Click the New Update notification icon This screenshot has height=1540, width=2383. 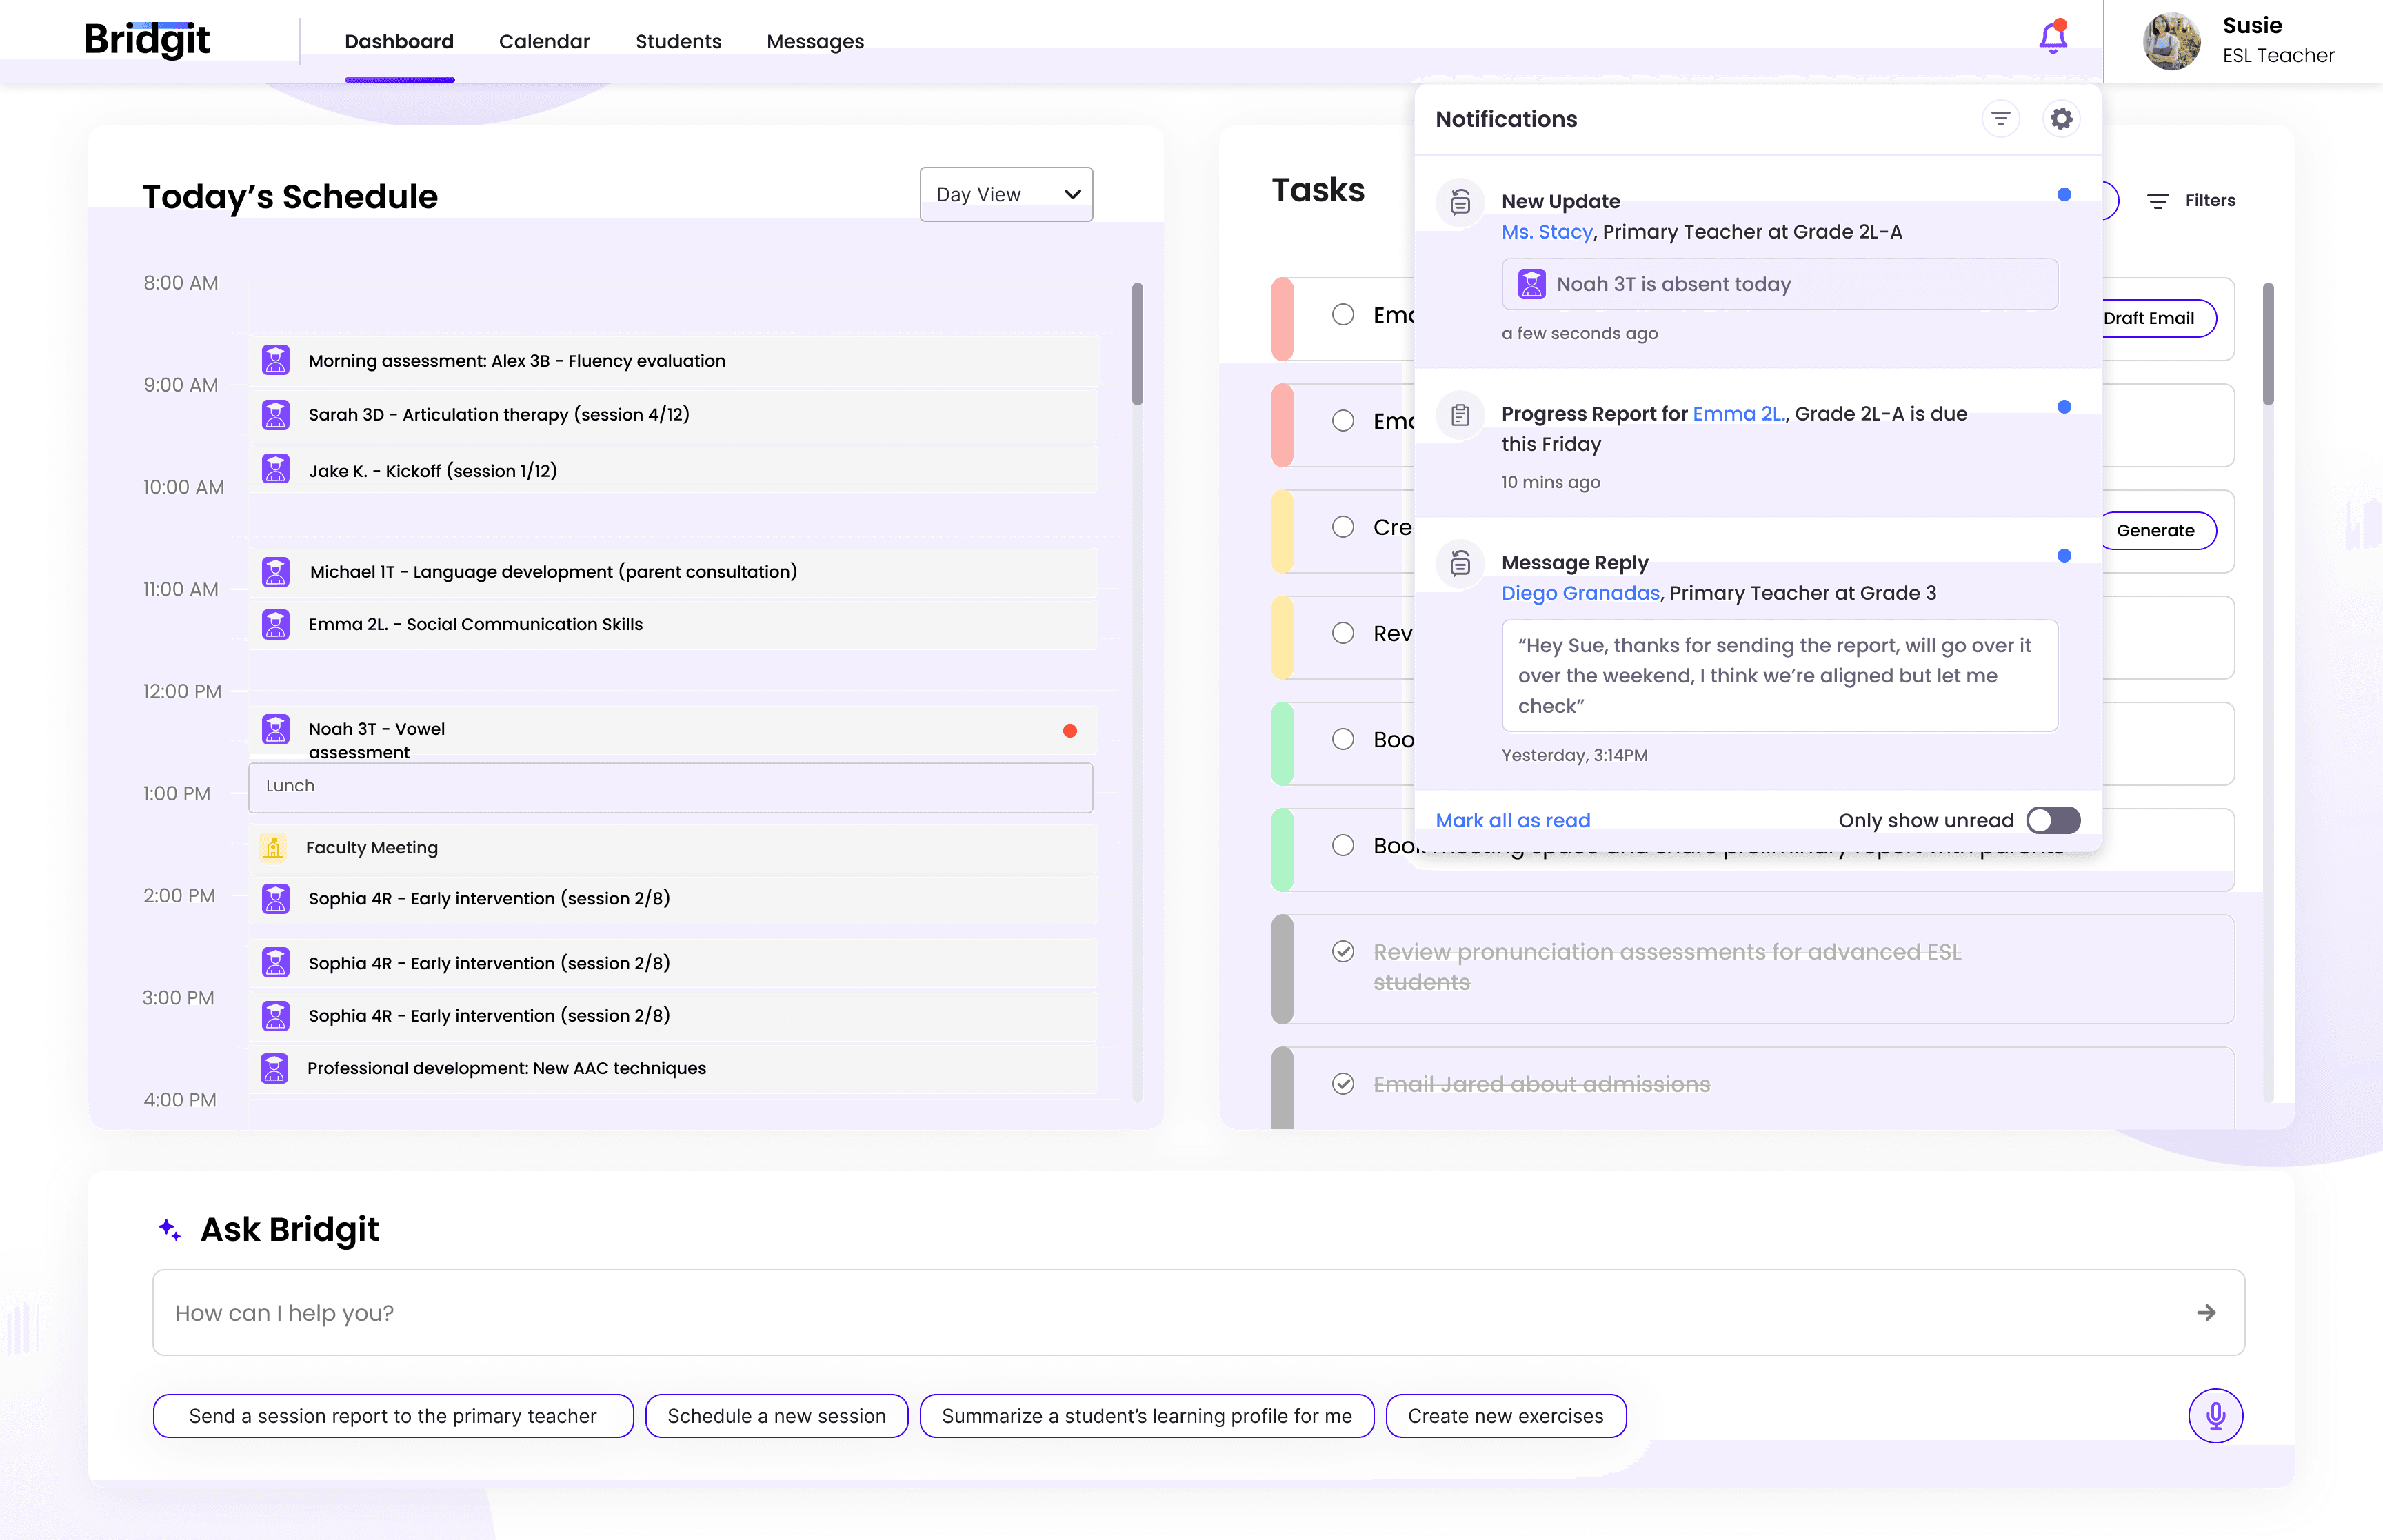point(1460,203)
